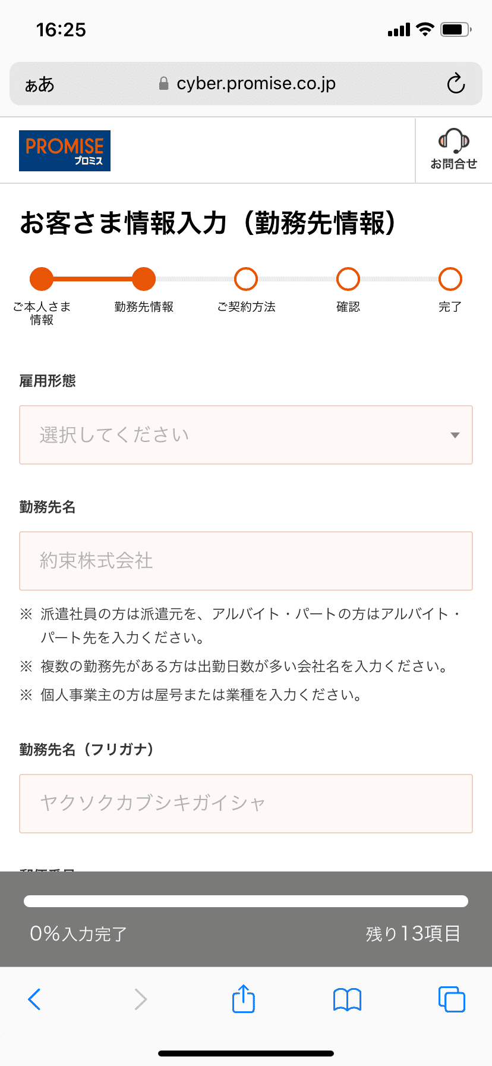This screenshot has height=1066, width=492.
Task: Select the 確認 step circle
Action: tap(348, 278)
